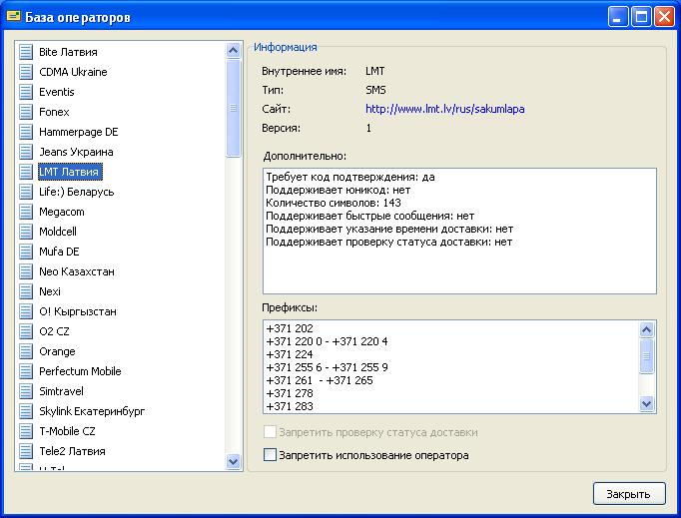This screenshot has width=681, height=518.
Task: Click operator list scroll up arrow
Action: [234, 50]
